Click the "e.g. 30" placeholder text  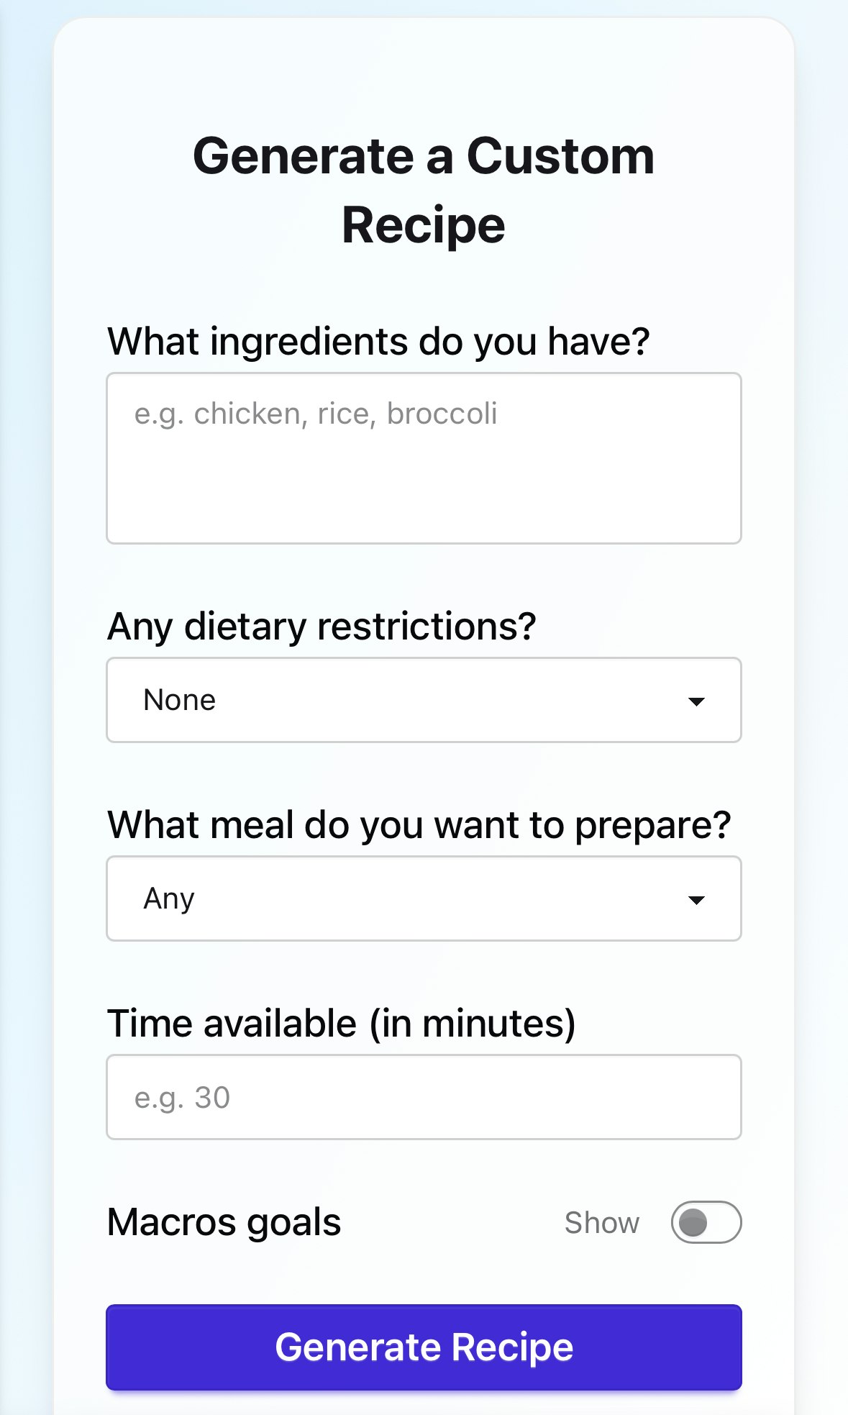pos(182,1098)
